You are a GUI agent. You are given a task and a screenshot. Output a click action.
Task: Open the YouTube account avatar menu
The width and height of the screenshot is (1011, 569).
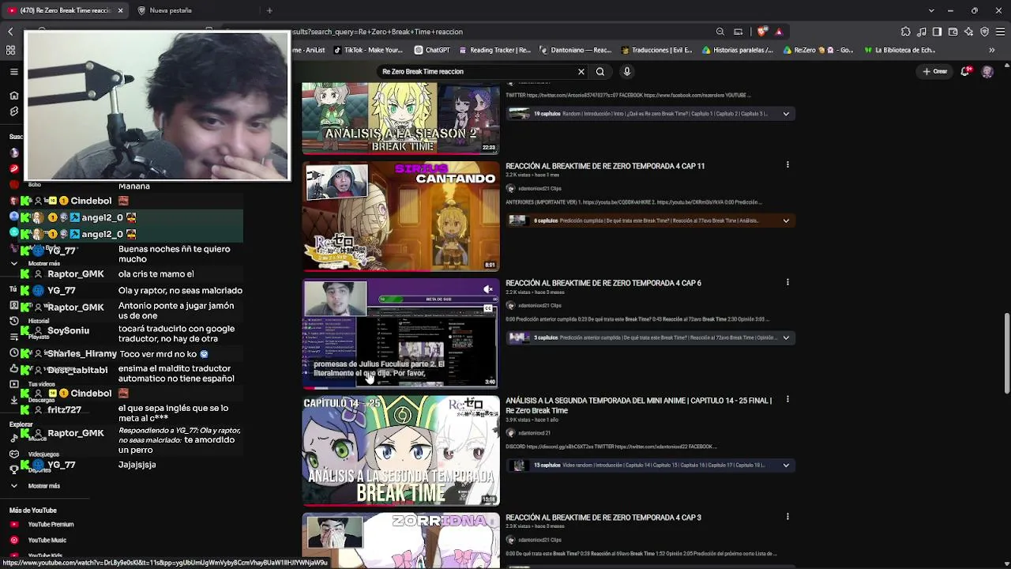tap(987, 72)
